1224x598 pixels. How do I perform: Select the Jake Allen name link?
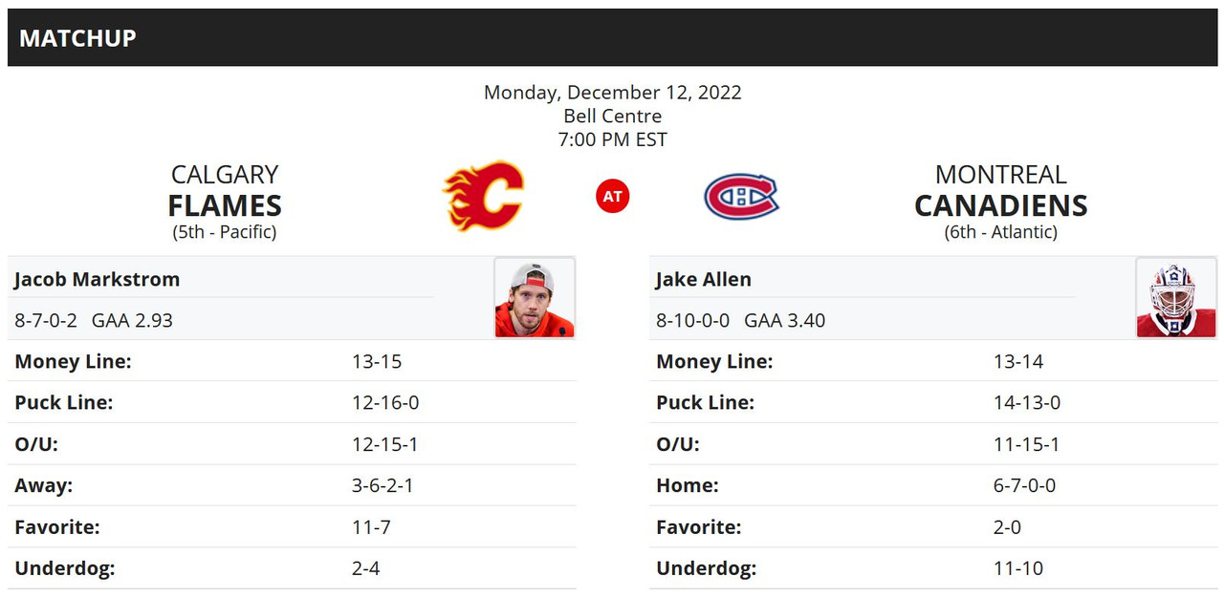[x=704, y=280]
